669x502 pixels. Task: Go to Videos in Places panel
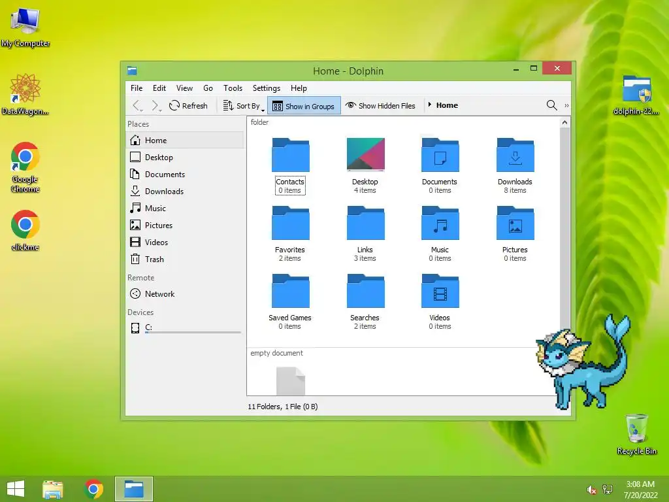(x=185, y=242)
